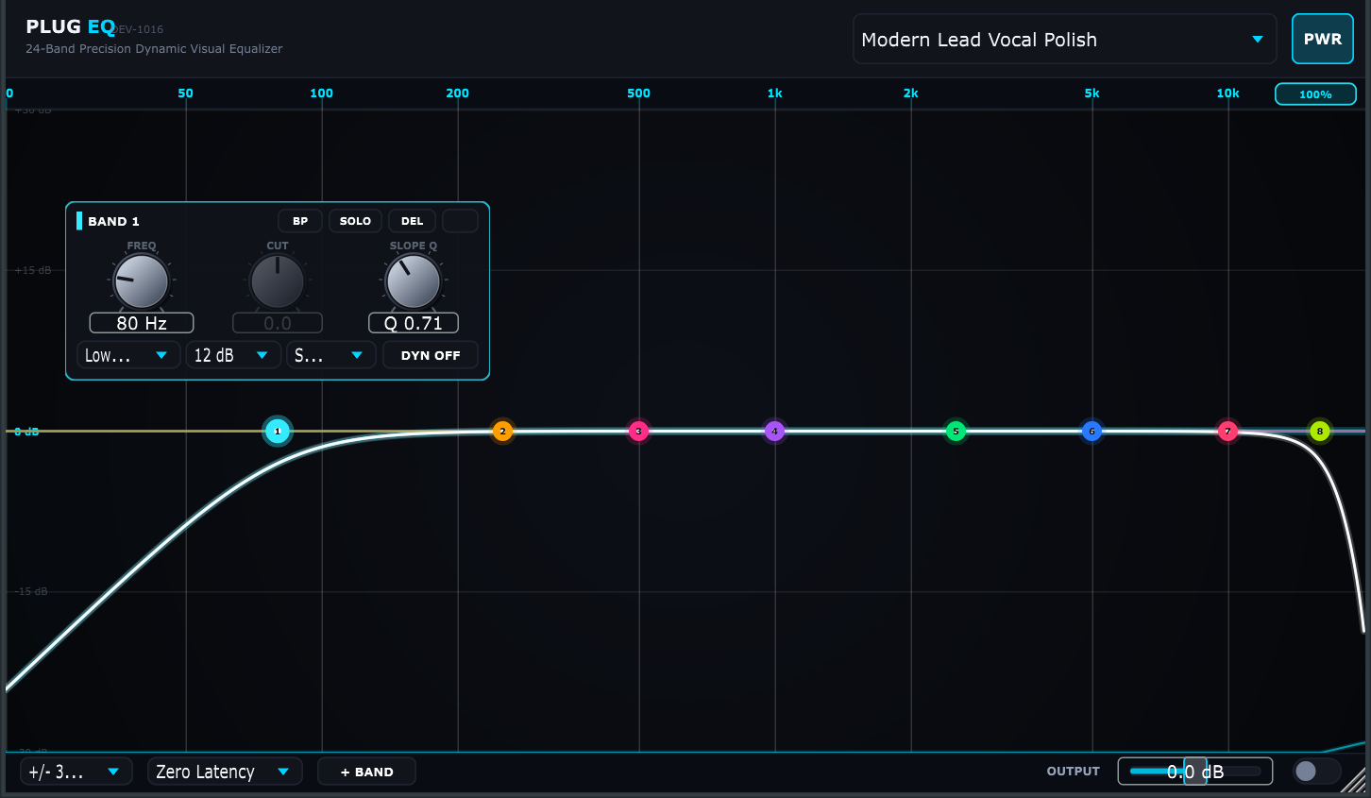Screen dimensions: 1371x798
Task: Delete Band 1 with DEL button
Action: (412, 221)
